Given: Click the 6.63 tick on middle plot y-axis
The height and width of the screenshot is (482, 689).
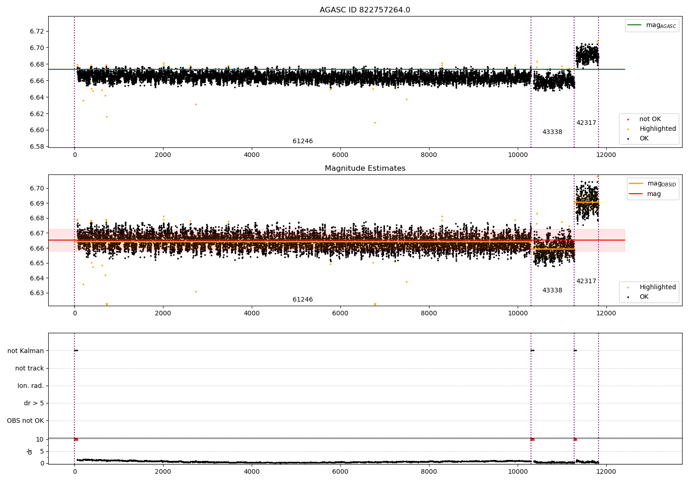Looking at the screenshot, I should click(x=37, y=293).
